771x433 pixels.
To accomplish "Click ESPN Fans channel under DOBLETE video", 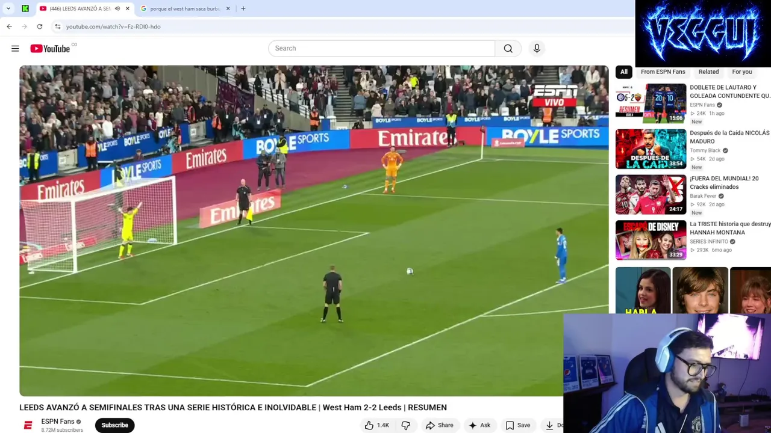I will tap(702, 105).
